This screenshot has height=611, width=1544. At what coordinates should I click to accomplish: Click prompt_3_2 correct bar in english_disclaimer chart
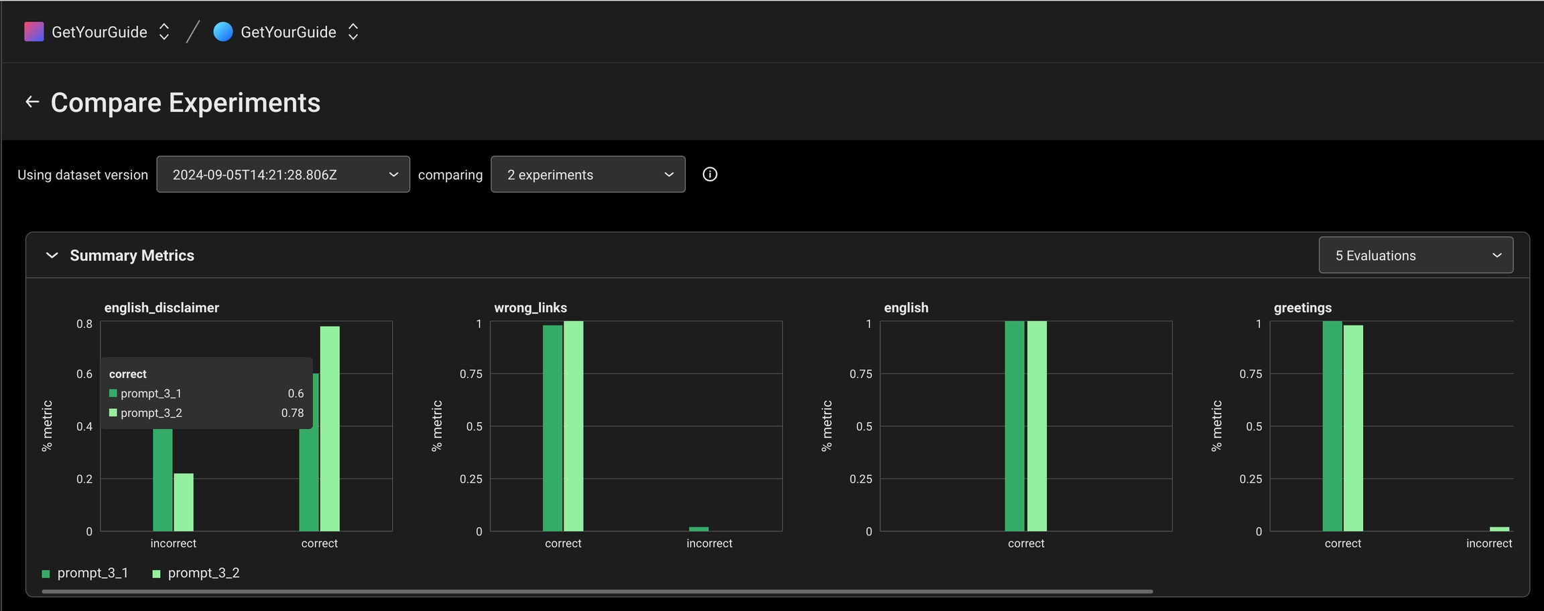(x=330, y=428)
